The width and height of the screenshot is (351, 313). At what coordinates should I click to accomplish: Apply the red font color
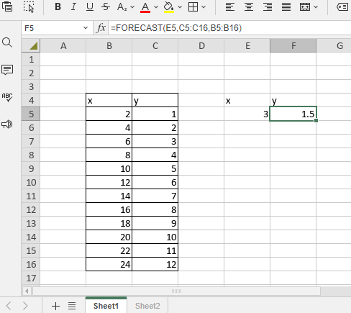click(145, 7)
